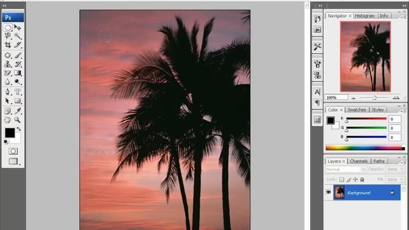Select the Crop tool
This screenshot has height=230, width=409.
[x=8, y=45]
